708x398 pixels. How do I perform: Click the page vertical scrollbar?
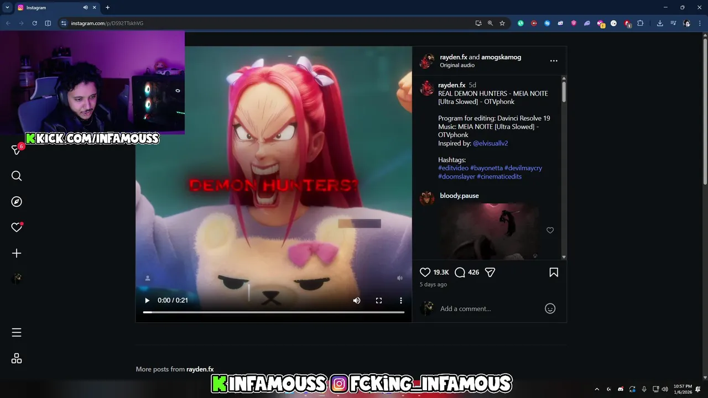[x=705, y=111]
